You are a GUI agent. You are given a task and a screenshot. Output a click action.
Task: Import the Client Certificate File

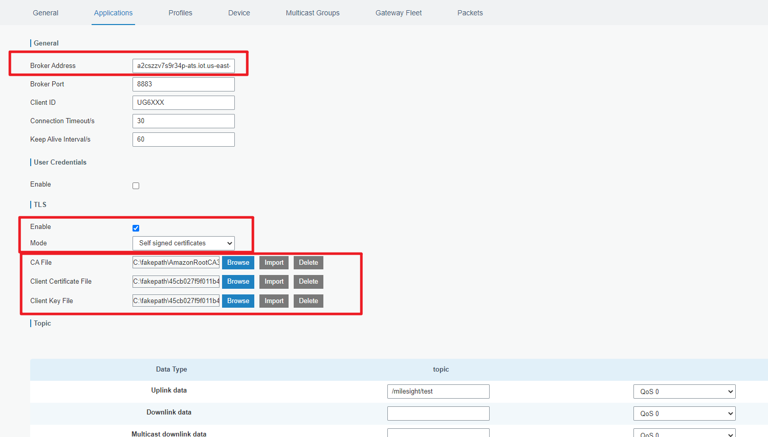tap(274, 282)
